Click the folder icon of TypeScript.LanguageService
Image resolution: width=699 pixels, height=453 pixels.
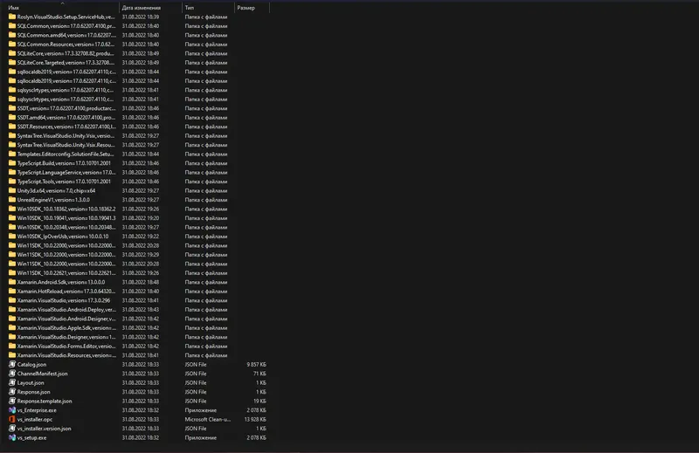coord(12,172)
